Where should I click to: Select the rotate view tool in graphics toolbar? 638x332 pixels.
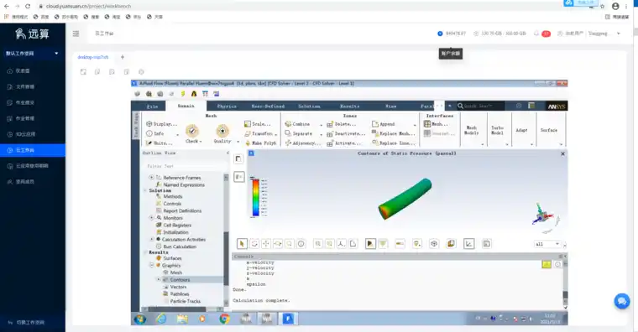tap(254, 244)
